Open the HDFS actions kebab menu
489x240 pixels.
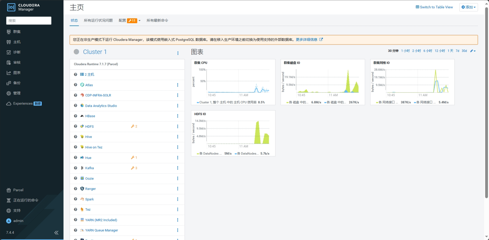(x=178, y=126)
